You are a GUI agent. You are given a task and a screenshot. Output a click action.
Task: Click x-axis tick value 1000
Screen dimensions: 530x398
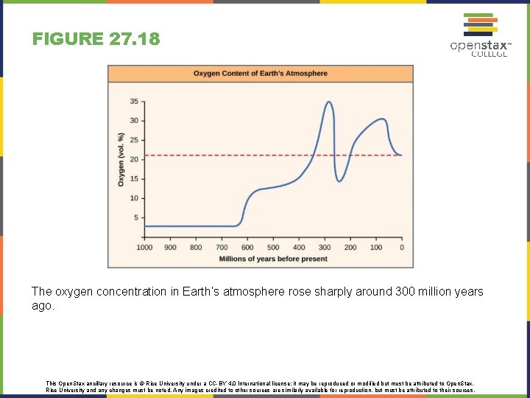144,248
